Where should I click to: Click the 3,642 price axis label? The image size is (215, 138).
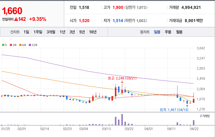pos(201,48)
